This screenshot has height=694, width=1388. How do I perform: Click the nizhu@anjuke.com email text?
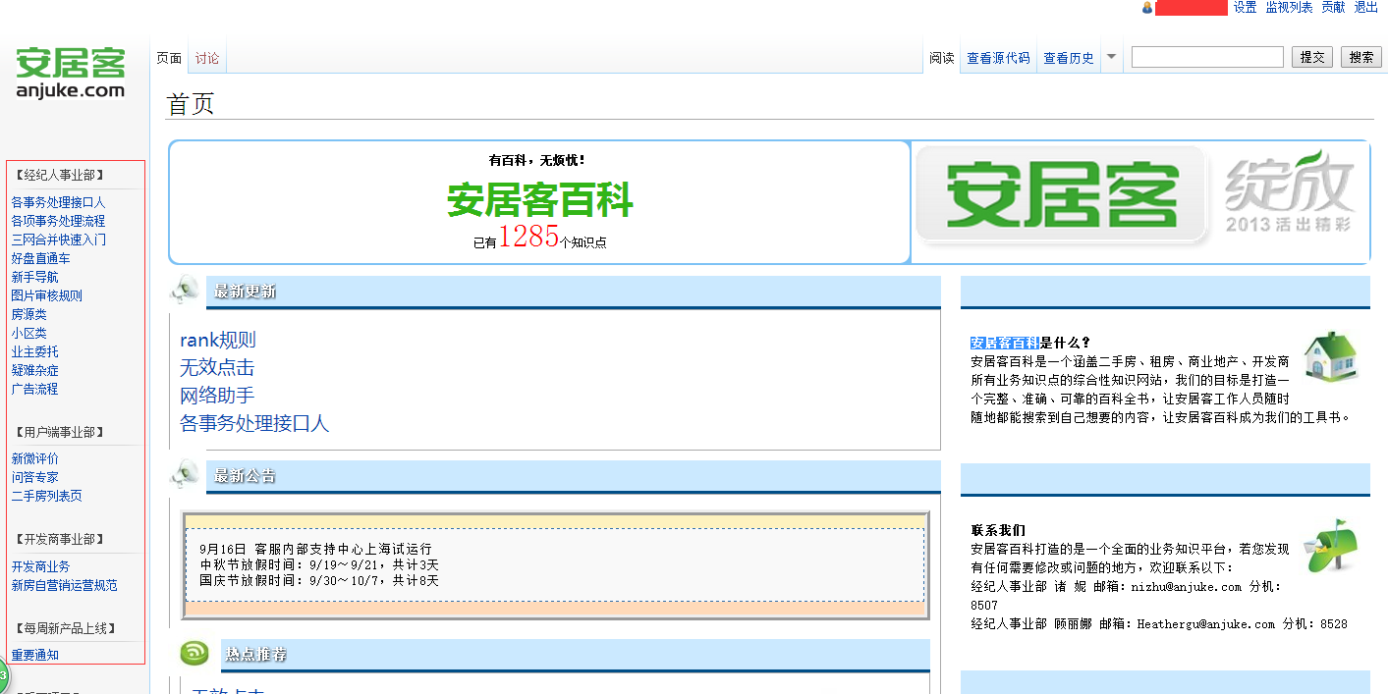(1186, 587)
